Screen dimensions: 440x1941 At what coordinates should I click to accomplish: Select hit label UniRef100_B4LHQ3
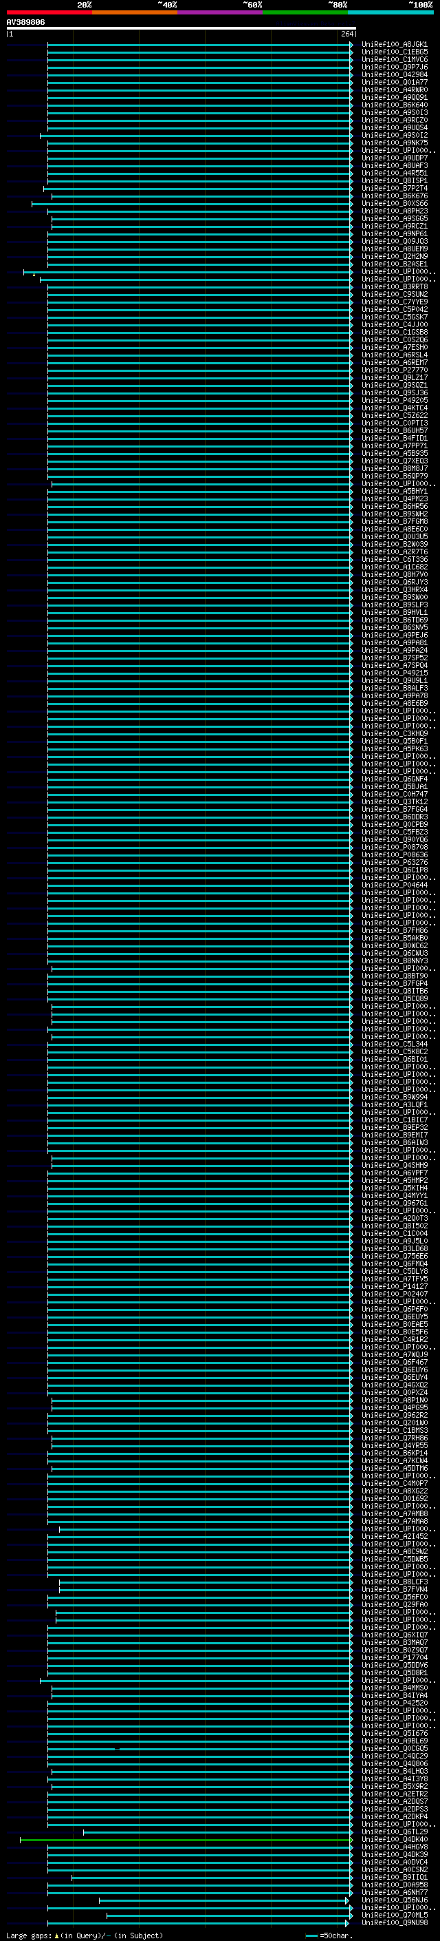(x=394, y=1772)
